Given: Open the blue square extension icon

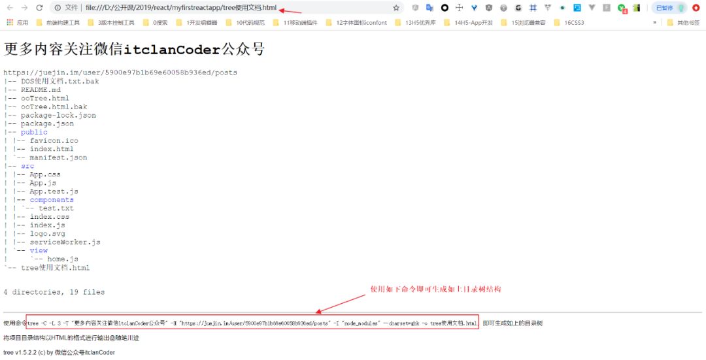Looking at the screenshot, I should tap(577, 8).
